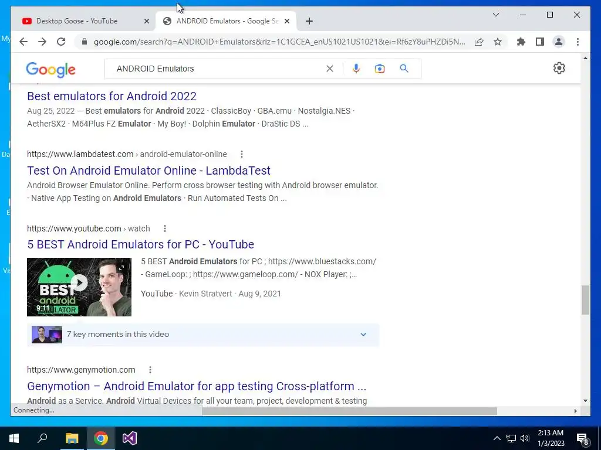Screen dimensions: 601x450
Task: Click the Kevin Stratvert channel name
Action: (205, 294)
